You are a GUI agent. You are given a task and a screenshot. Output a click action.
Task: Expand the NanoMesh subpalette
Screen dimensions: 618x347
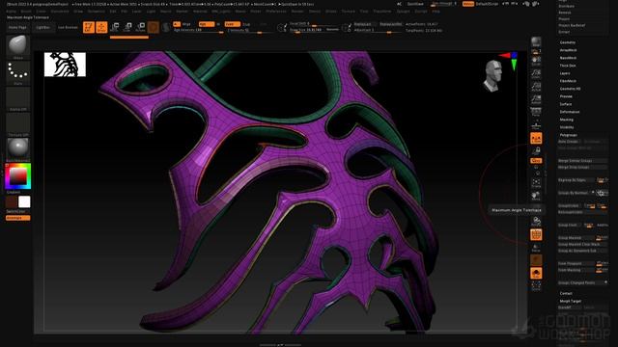point(568,58)
